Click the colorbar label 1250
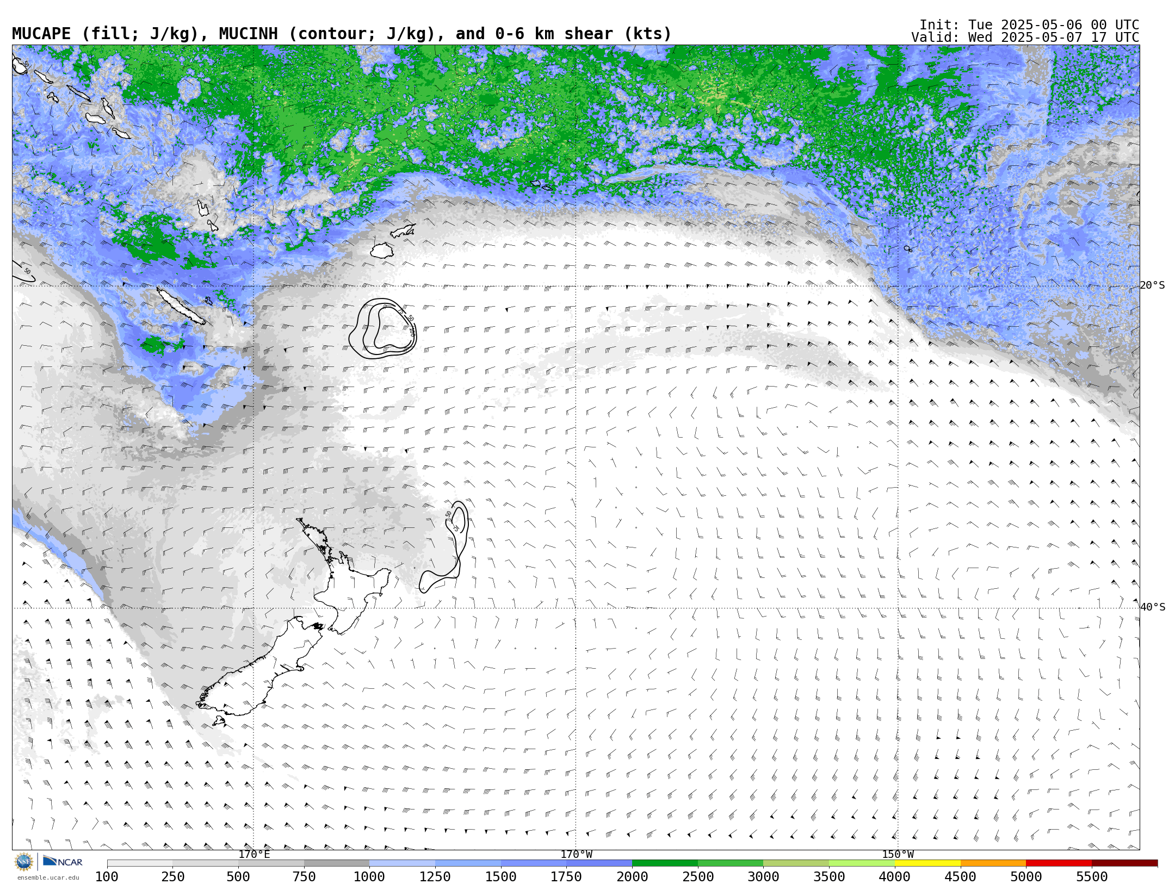This screenshot has height=884, width=1175. click(435, 876)
